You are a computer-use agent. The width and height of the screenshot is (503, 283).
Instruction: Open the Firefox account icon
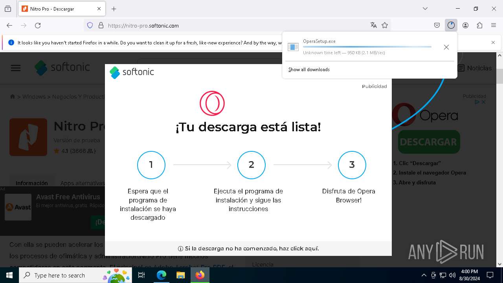click(x=465, y=25)
